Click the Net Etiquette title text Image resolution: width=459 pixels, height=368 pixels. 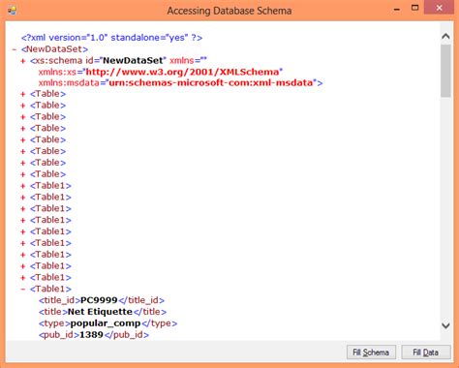click(x=100, y=312)
